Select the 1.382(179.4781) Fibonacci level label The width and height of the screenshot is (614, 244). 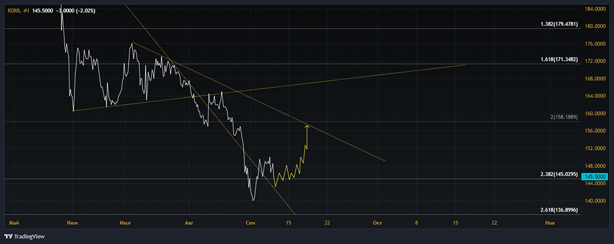tap(559, 24)
